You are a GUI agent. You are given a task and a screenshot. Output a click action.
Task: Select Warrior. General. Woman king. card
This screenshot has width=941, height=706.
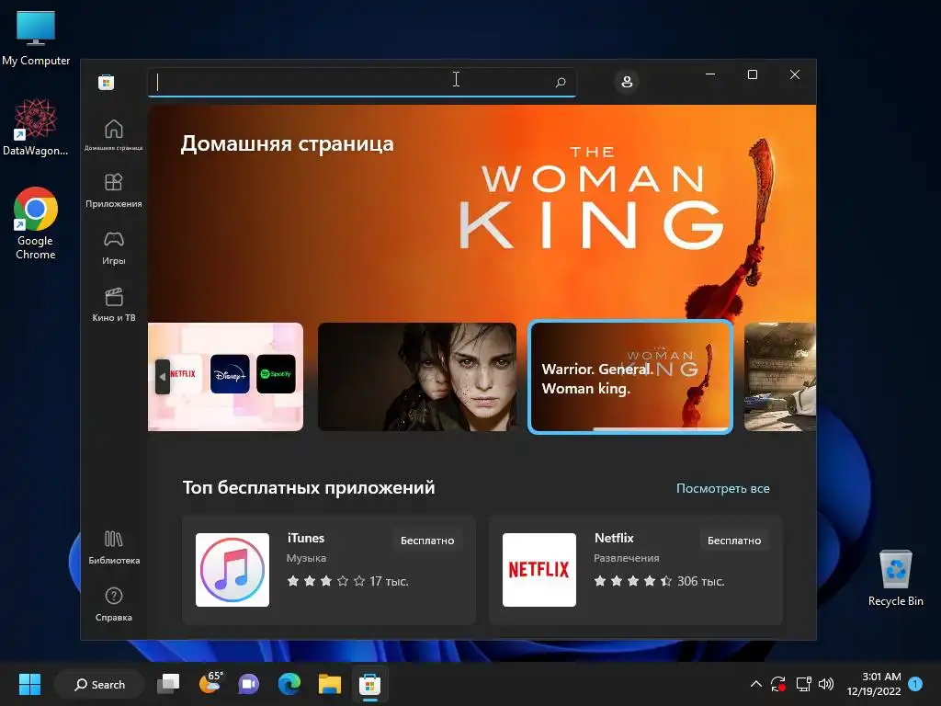[x=630, y=377]
